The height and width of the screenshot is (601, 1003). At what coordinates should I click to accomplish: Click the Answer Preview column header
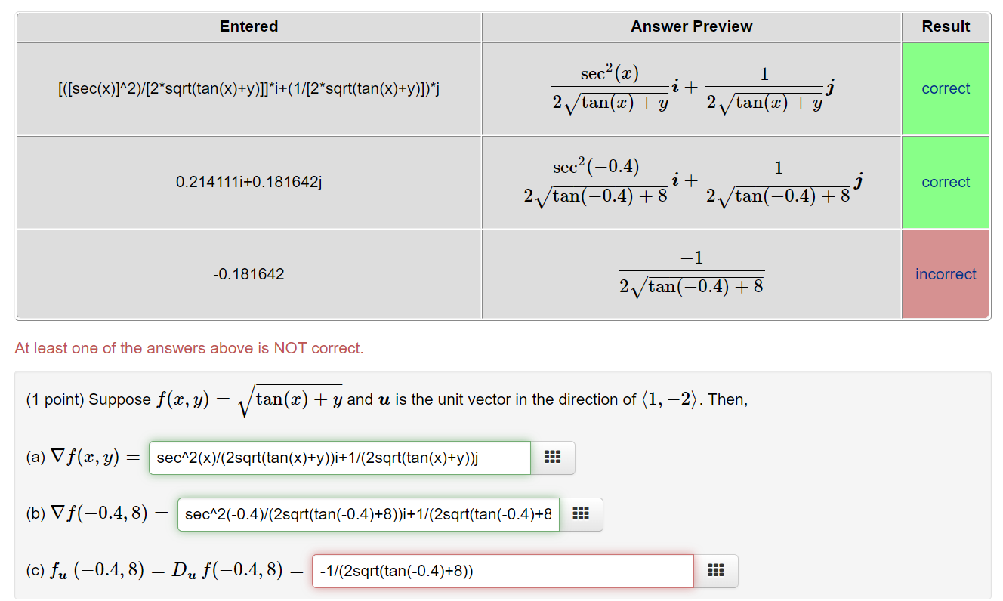pos(691,26)
